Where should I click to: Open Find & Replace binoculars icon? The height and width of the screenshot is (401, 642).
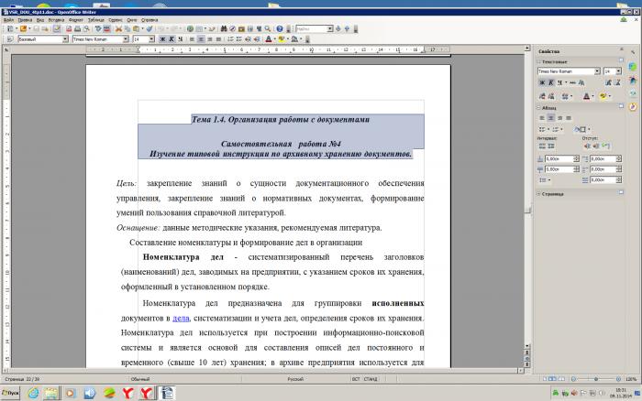(x=224, y=29)
